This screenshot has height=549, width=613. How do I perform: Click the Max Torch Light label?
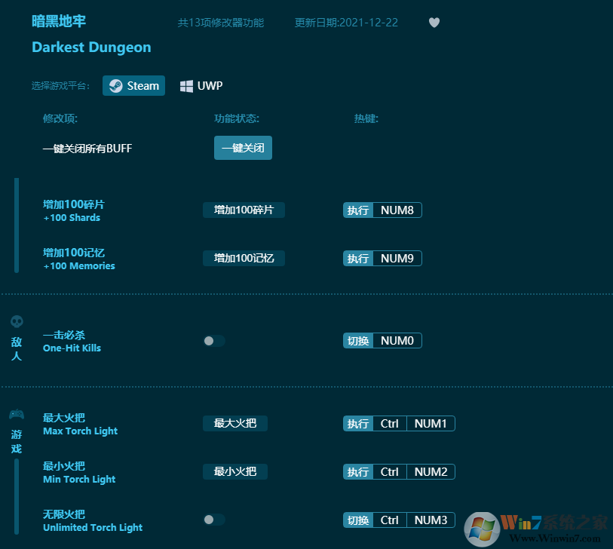[x=80, y=431]
